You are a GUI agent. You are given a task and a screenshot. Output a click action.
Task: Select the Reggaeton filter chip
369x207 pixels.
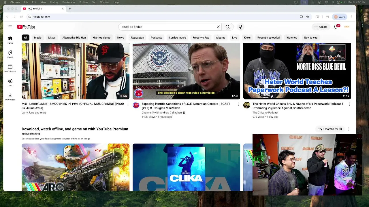[x=137, y=38]
